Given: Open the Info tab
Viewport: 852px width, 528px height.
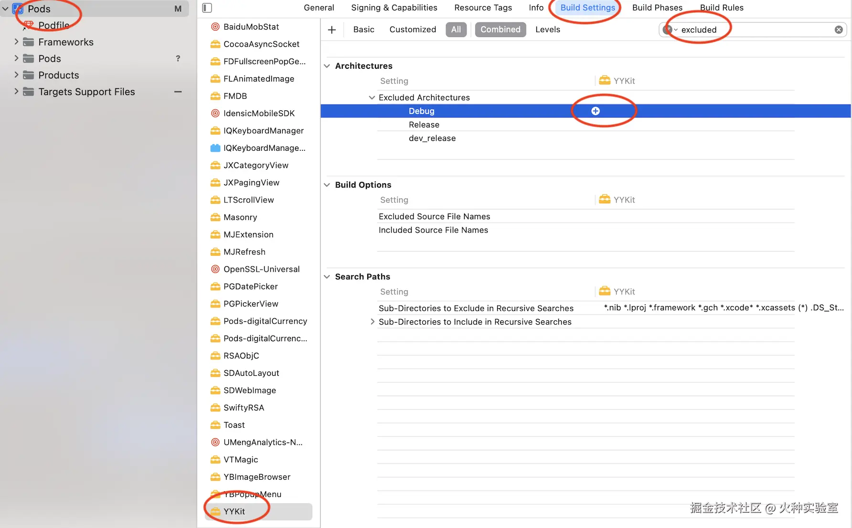Looking at the screenshot, I should pyautogui.click(x=536, y=8).
